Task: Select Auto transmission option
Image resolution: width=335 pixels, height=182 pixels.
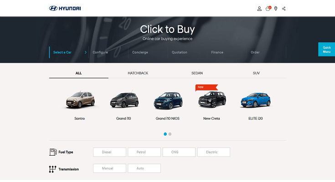Action: point(144,168)
